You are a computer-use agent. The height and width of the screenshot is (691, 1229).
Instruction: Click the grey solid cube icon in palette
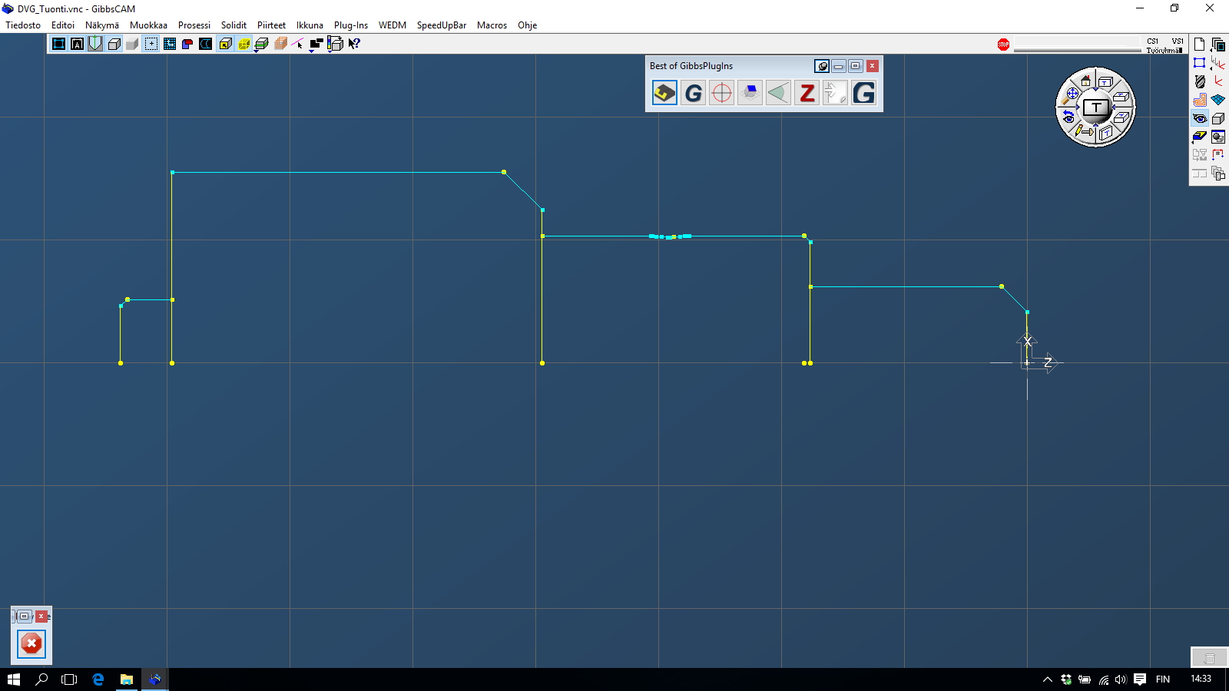(x=1218, y=118)
